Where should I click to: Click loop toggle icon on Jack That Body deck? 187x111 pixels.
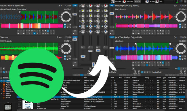coord(163,63)
